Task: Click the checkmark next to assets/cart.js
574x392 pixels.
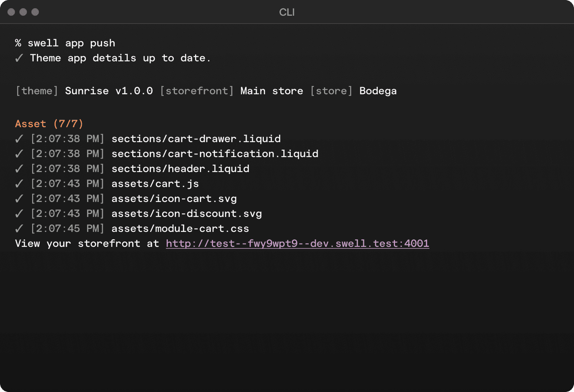Action: (19, 184)
